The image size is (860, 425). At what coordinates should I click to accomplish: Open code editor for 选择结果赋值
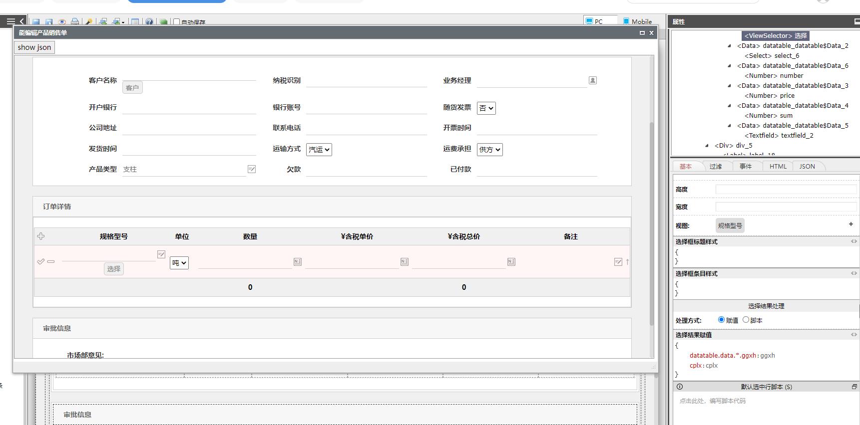point(854,335)
